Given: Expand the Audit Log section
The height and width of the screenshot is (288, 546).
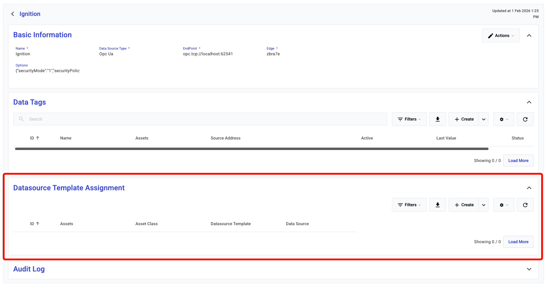Looking at the screenshot, I should tap(529, 269).
